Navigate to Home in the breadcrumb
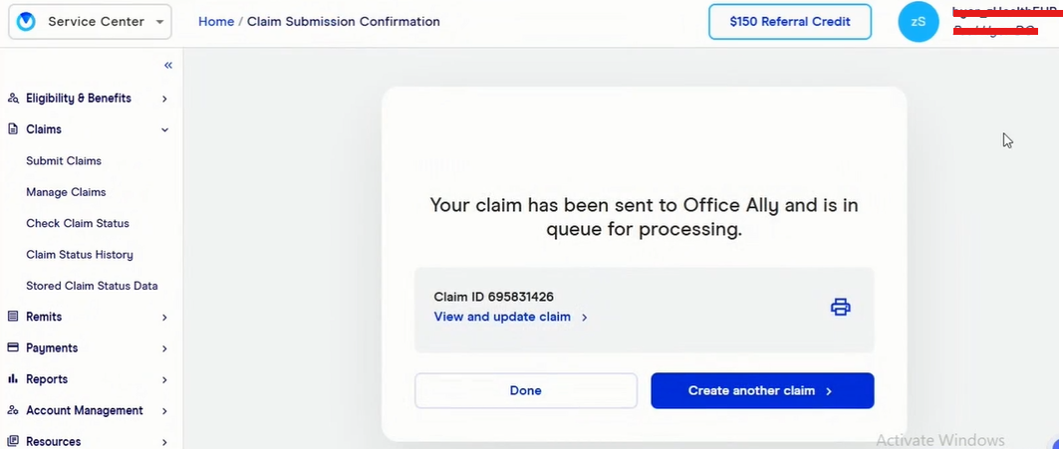1064x449 pixels. pos(216,22)
